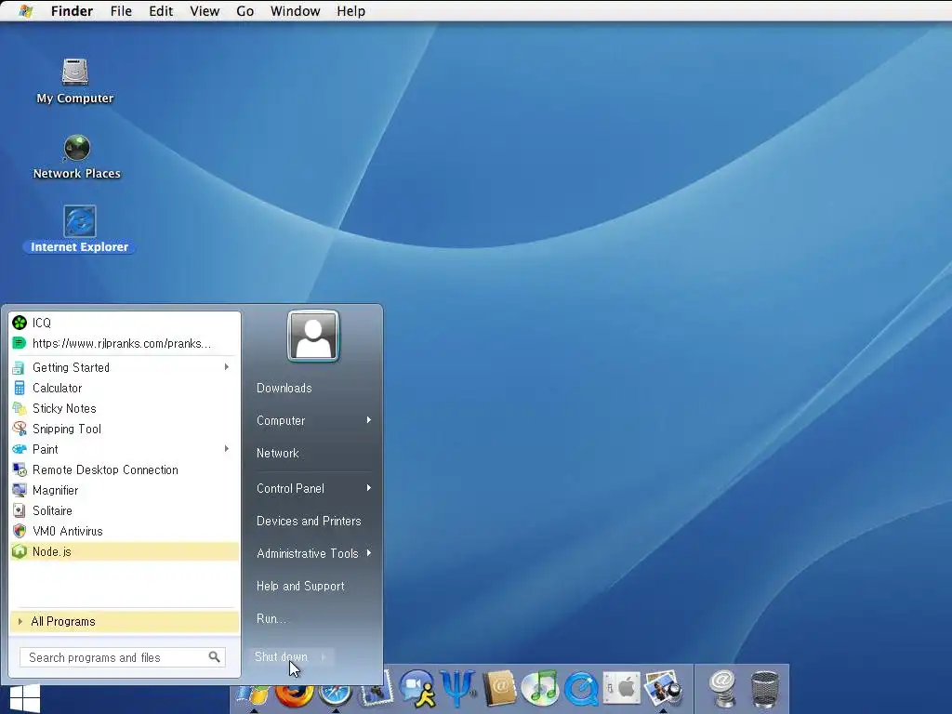952x714 pixels.
Task: Click the Windows flag logo in menu bar
Action: (25, 11)
